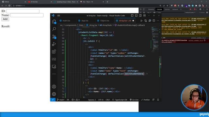209x117 pixels.
Task: Customize layout from title bar icon
Action: tap(144, 16)
